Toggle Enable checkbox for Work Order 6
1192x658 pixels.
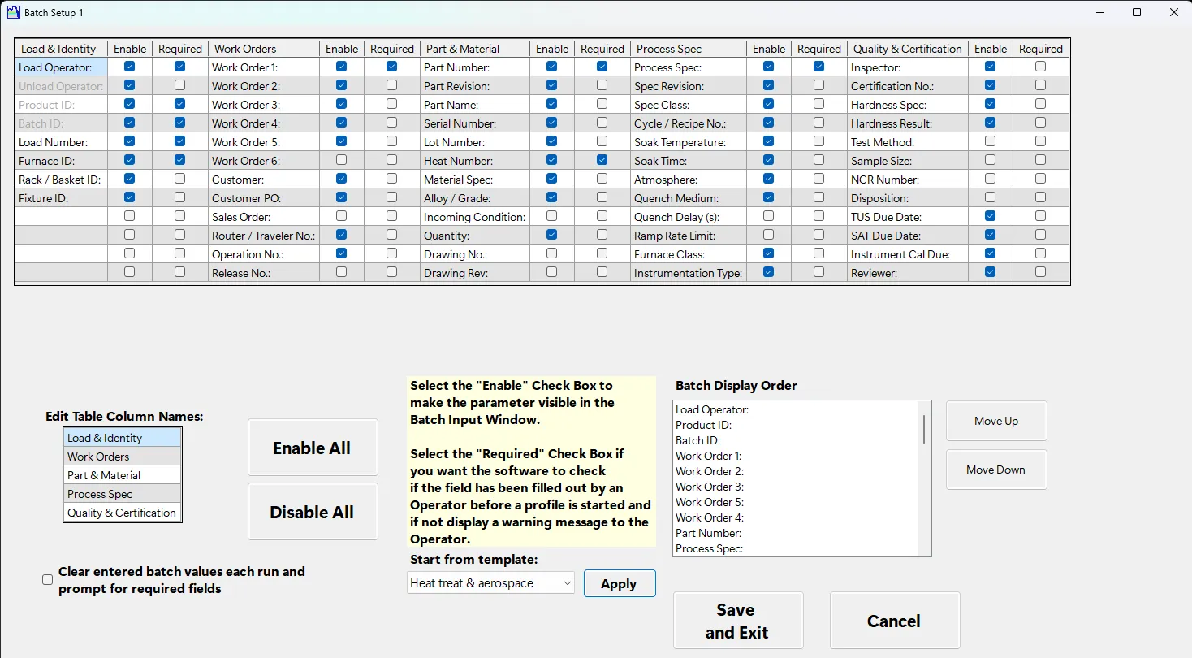coord(341,160)
